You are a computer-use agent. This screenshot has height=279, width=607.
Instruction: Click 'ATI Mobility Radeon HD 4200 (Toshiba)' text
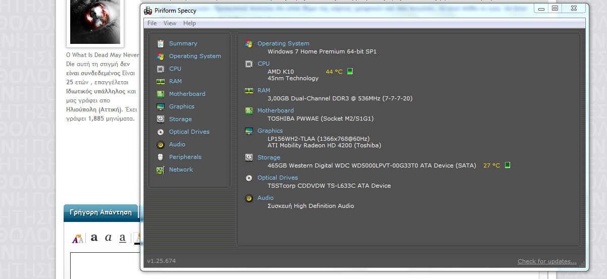pyautogui.click(x=324, y=145)
